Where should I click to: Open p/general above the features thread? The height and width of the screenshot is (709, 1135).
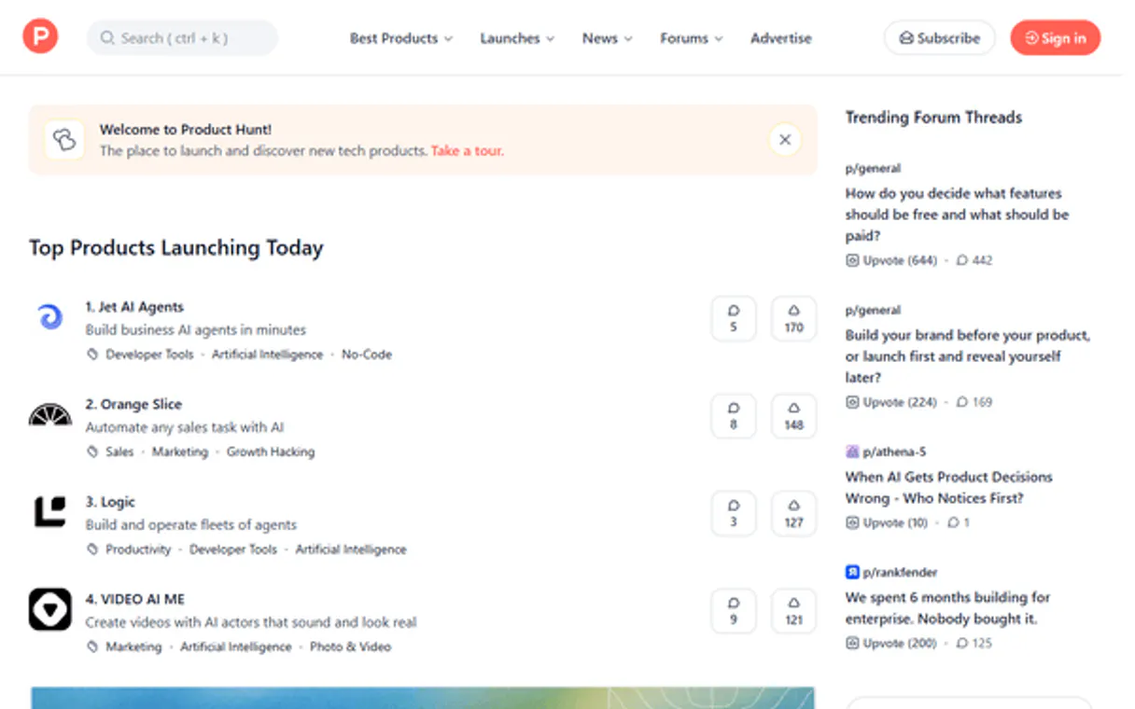[873, 169]
